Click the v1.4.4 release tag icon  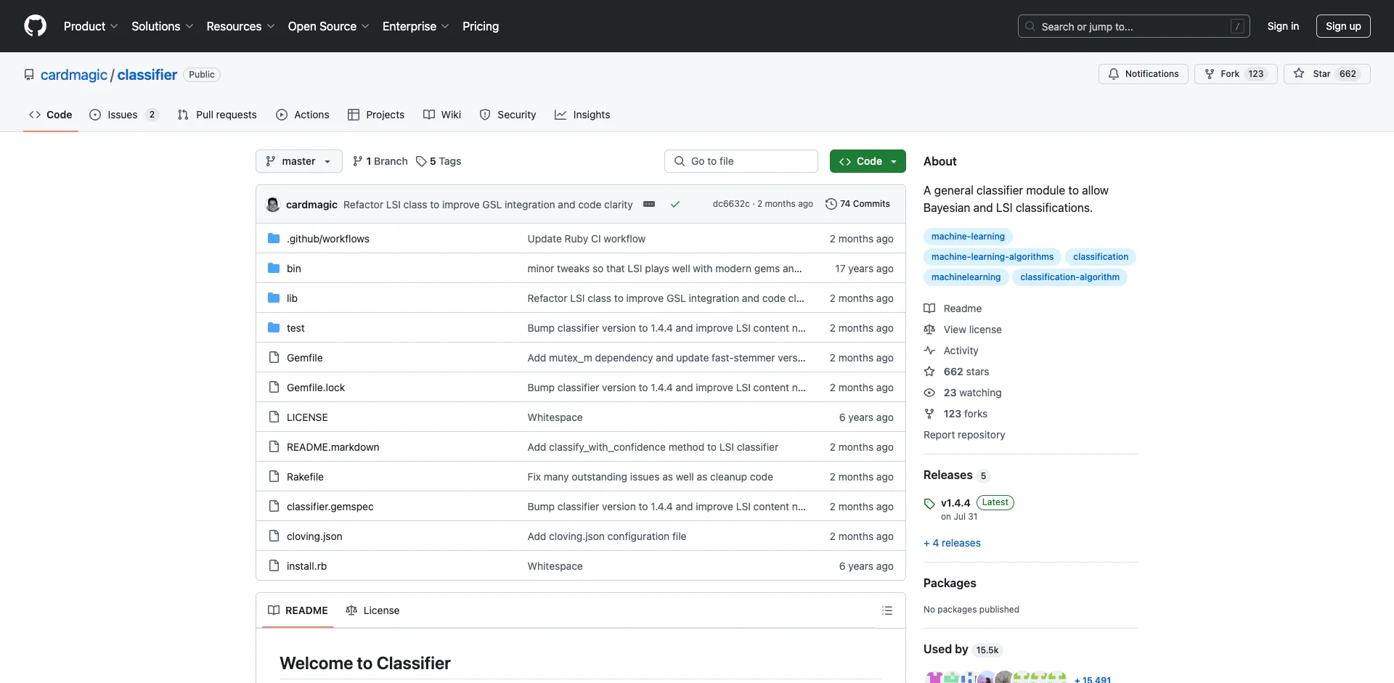929,504
